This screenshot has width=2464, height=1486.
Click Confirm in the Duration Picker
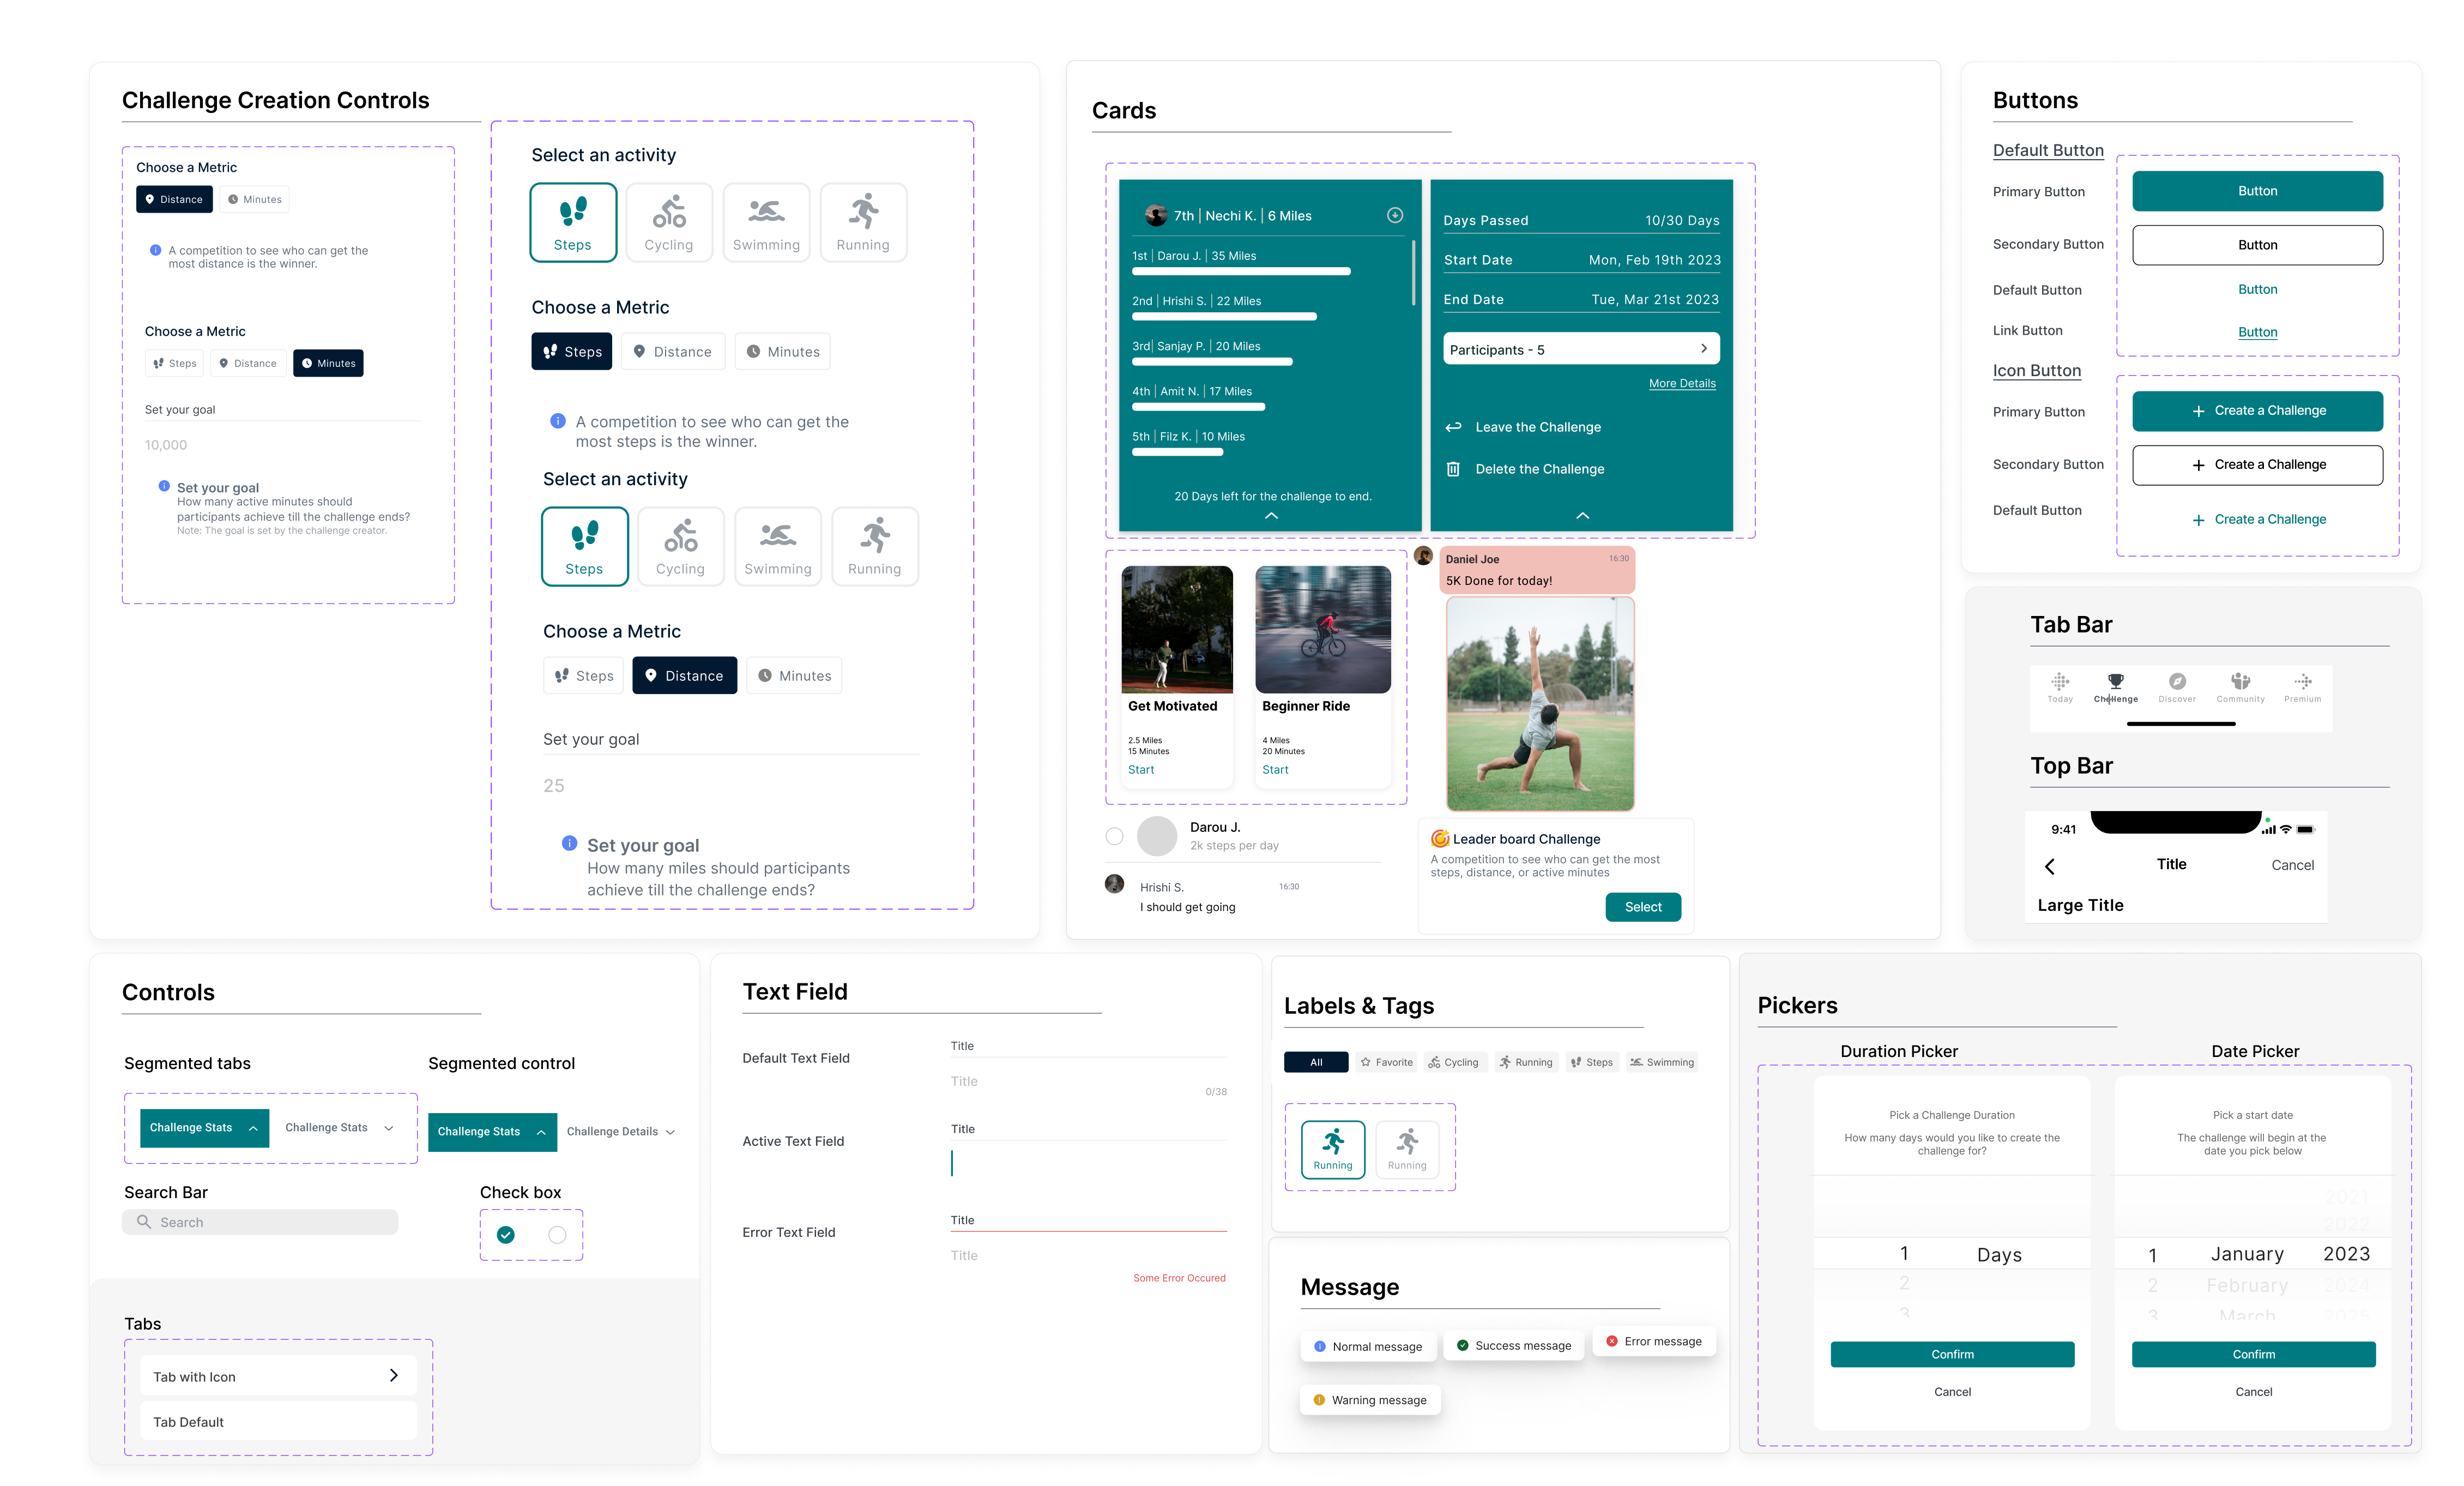tap(1952, 1354)
